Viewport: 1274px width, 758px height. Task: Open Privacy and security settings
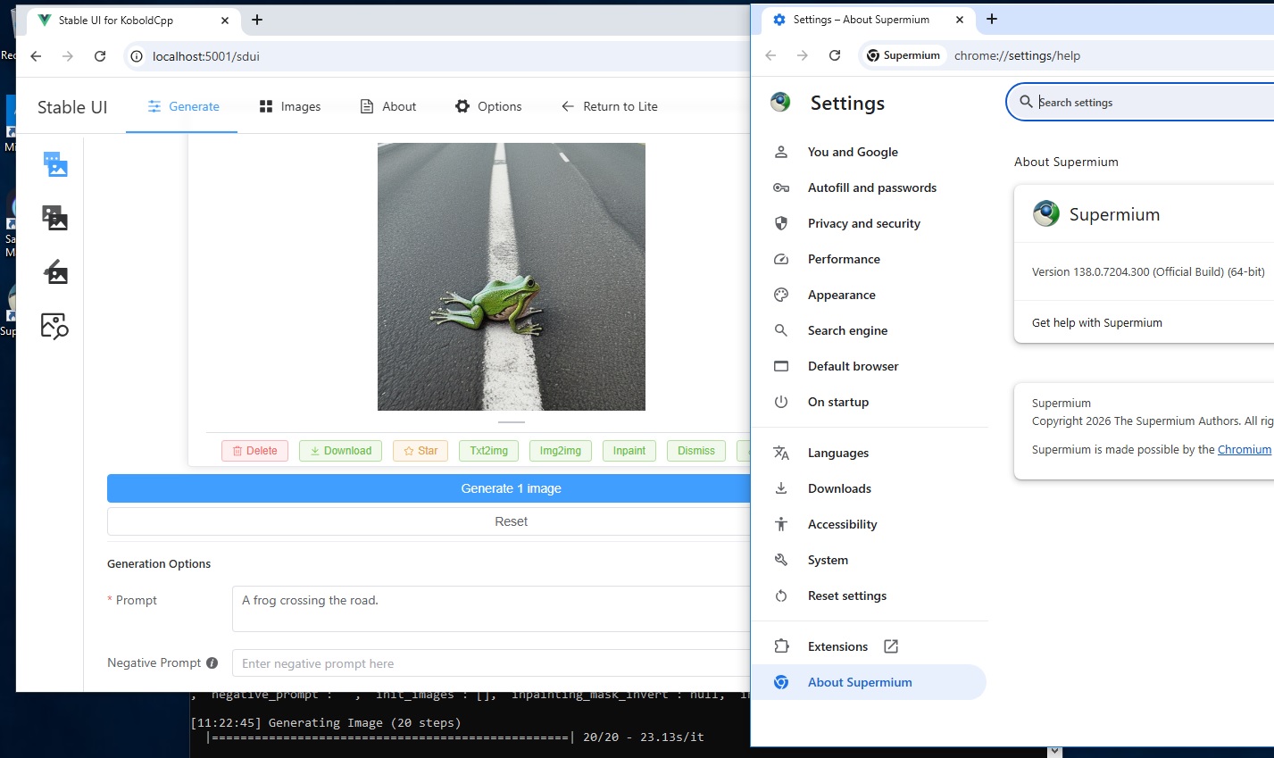864,223
